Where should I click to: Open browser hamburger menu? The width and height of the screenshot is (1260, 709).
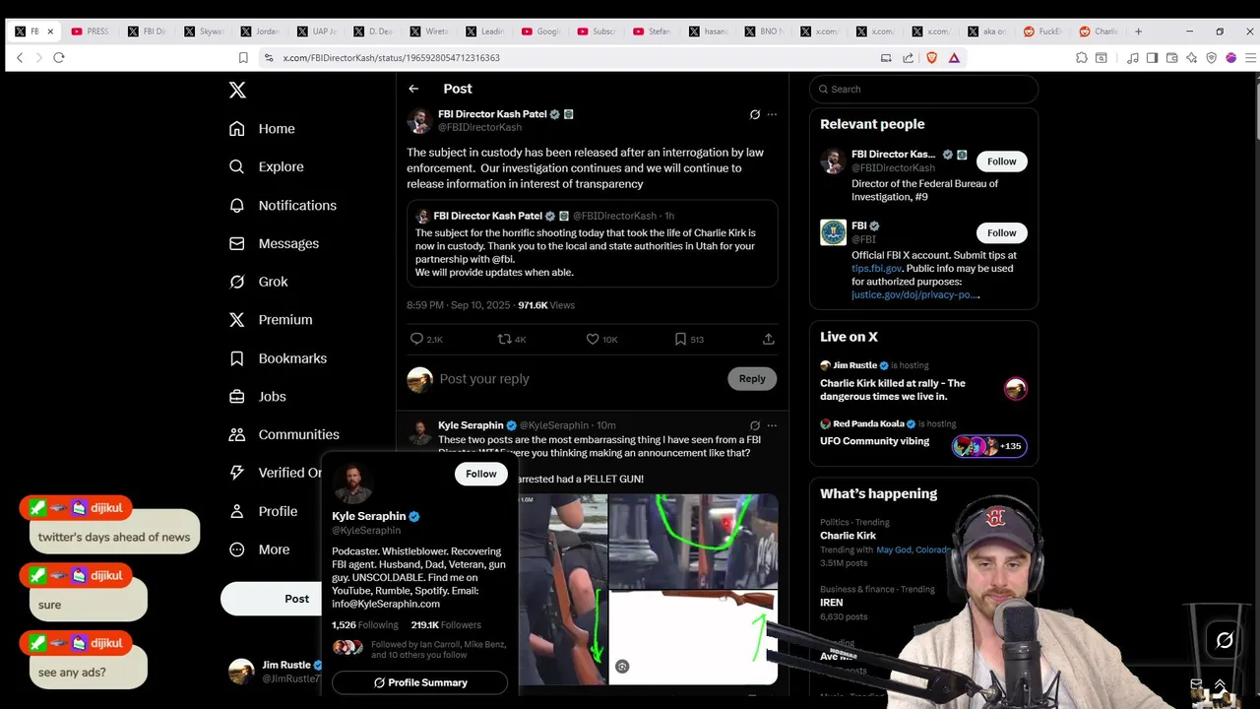tap(1251, 58)
